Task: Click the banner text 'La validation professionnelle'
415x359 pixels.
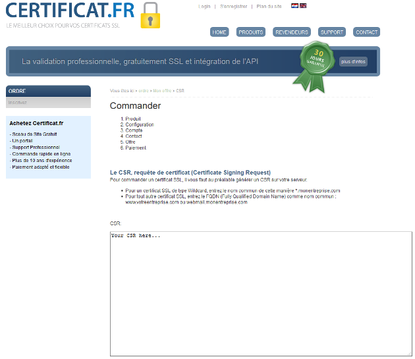Action: (140, 61)
